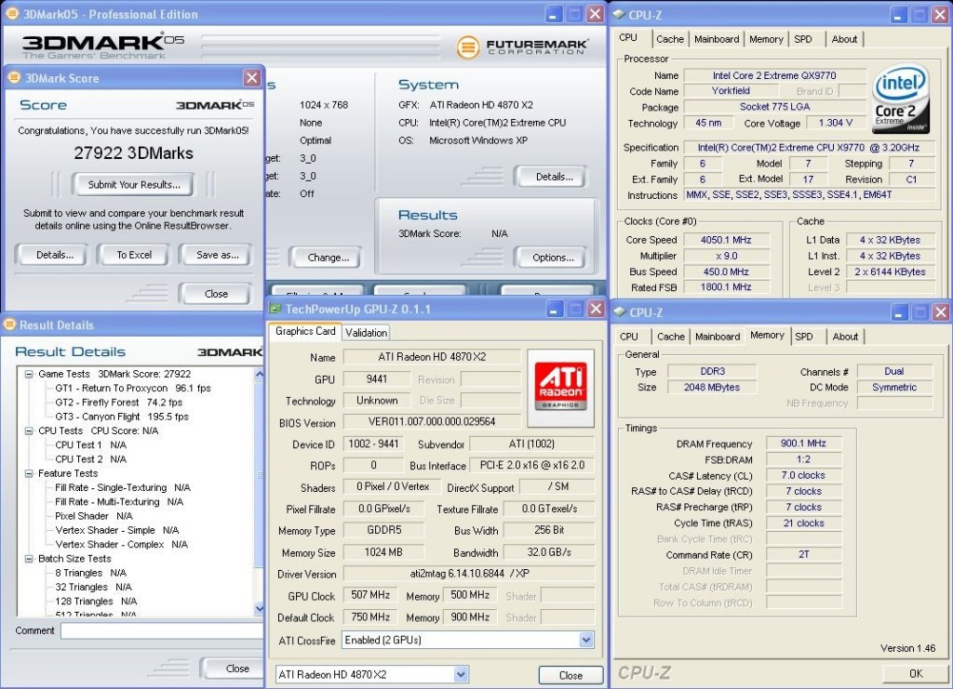Click the Results Options button
The height and width of the screenshot is (689, 953).
[553, 258]
